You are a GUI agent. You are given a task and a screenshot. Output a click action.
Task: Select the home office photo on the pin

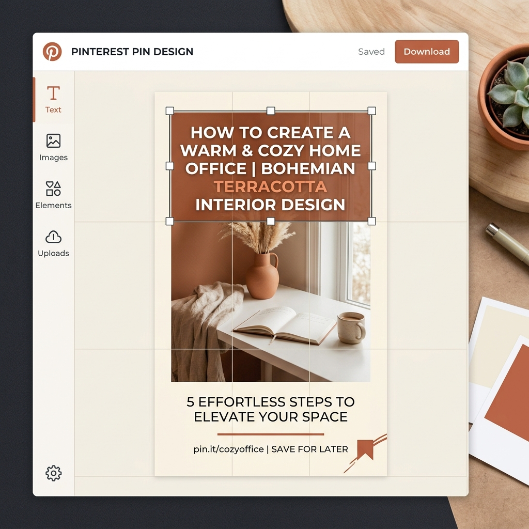point(271,302)
